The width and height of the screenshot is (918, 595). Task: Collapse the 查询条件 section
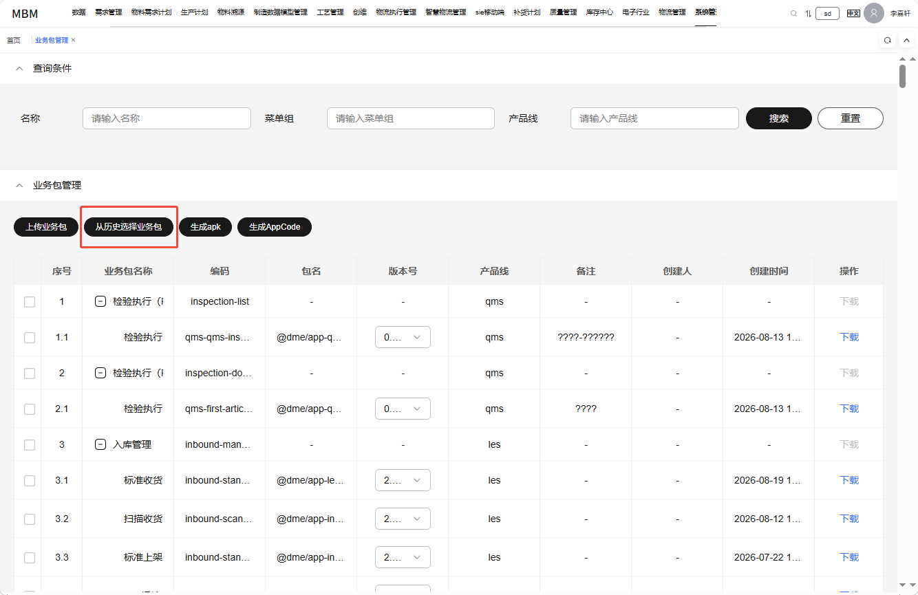(19, 68)
